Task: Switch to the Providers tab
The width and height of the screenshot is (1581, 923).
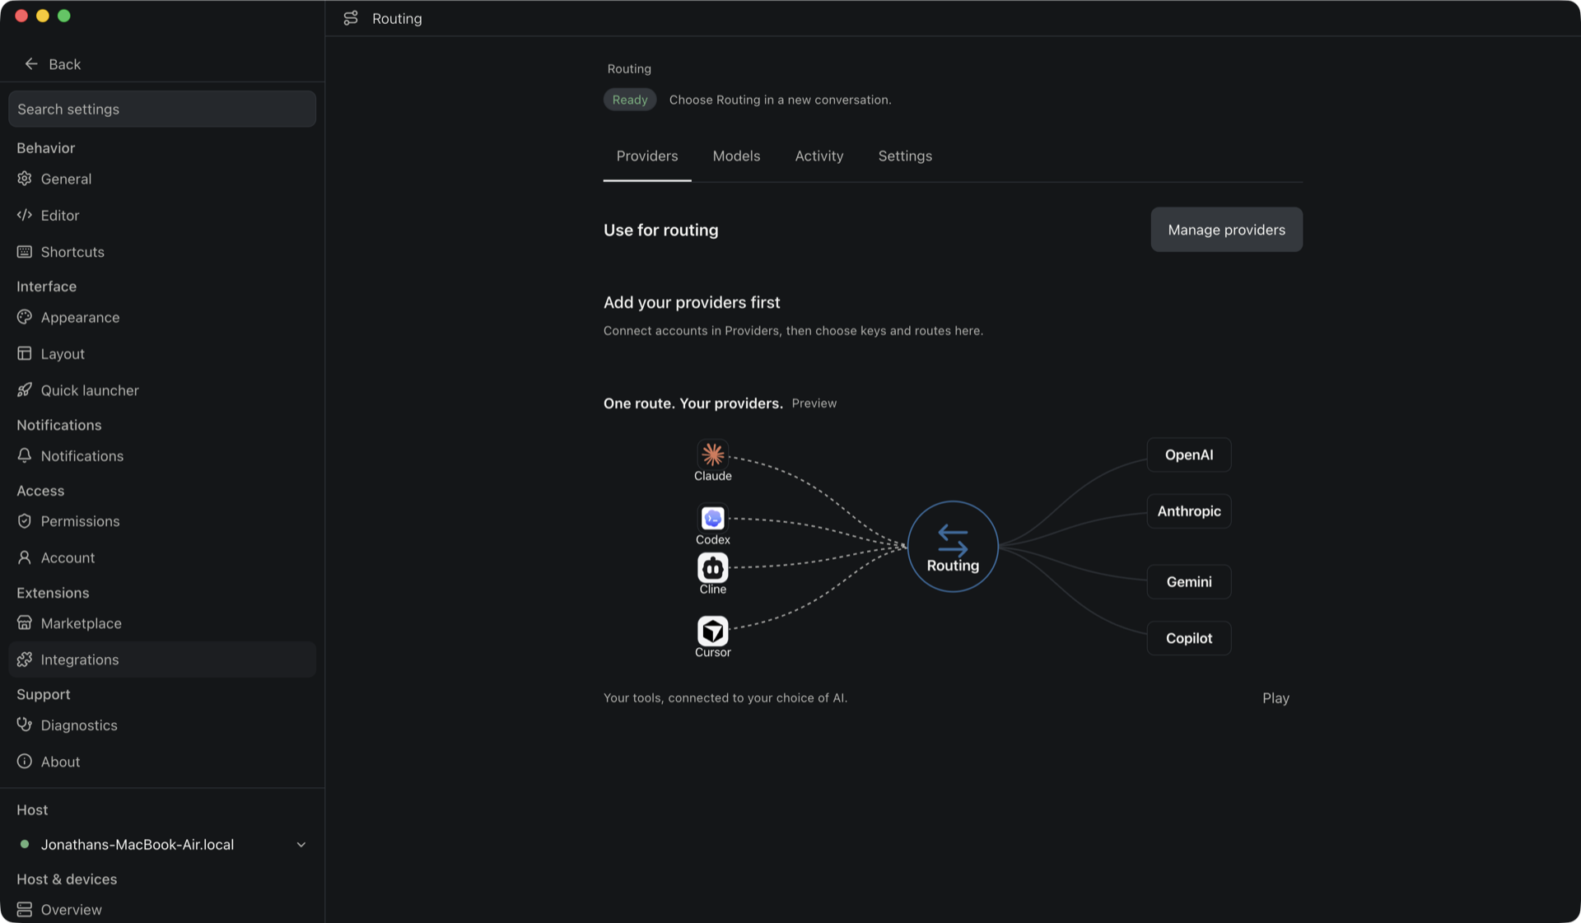Action: (647, 156)
